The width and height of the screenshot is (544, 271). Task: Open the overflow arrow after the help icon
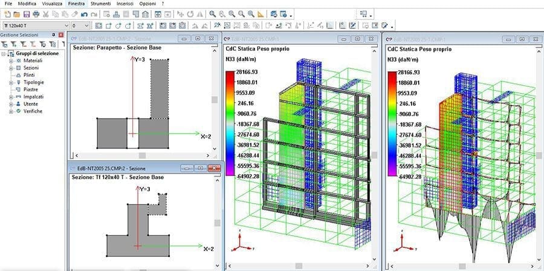click(x=291, y=16)
